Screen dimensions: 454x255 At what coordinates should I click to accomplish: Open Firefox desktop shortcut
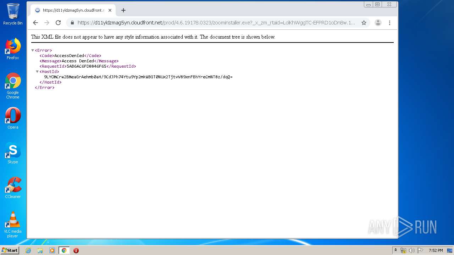(13, 49)
